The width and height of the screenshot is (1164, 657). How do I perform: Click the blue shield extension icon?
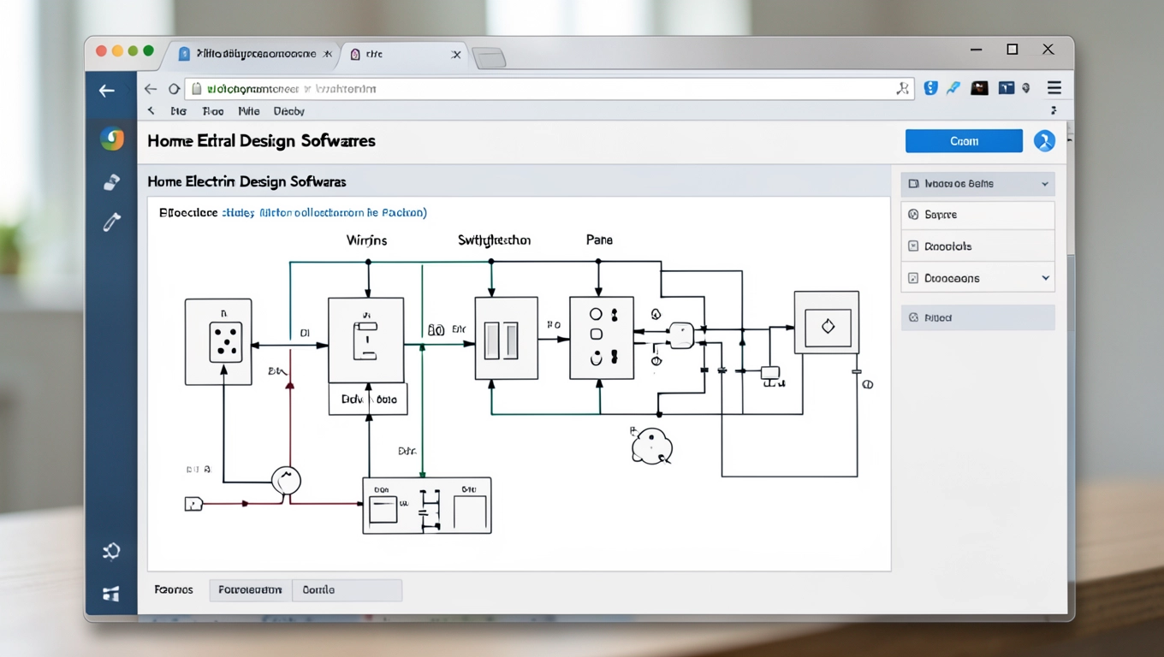pyautogui.click(x=930, y=88)
